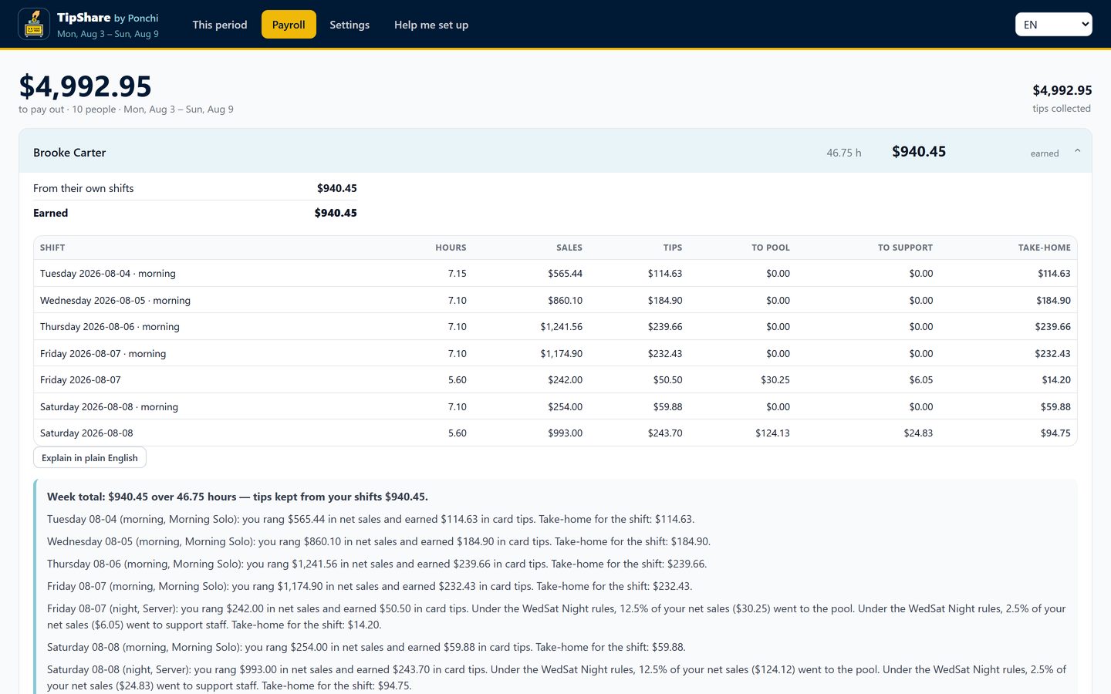The image size is (1111, 694).
Task: Select the Wednesday 2026-08-05 · morning shift row
Action: pos(555,301)
